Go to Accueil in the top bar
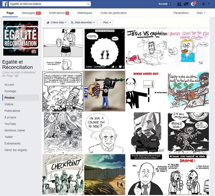215x196 pixels. (163, 4)
